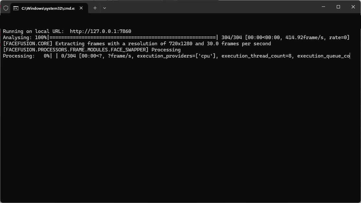Minimize the terminal window

[x=323, y=7]
